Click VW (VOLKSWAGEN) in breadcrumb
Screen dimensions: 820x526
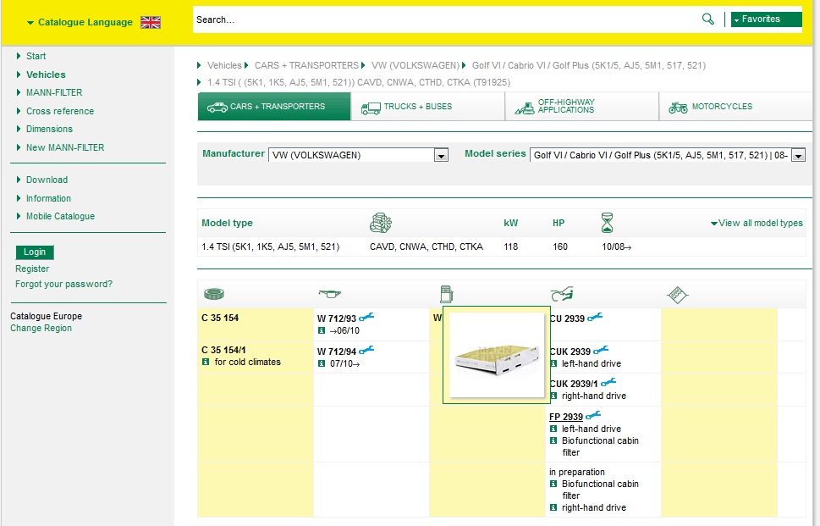click(x=416, y=65)
